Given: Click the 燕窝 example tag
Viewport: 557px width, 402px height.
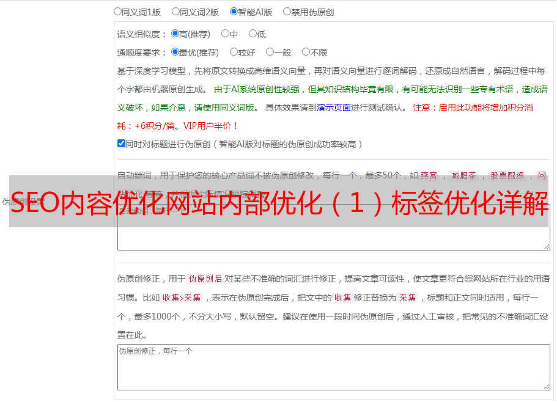Looking at the screenshot, I should [x=429, y=175].
